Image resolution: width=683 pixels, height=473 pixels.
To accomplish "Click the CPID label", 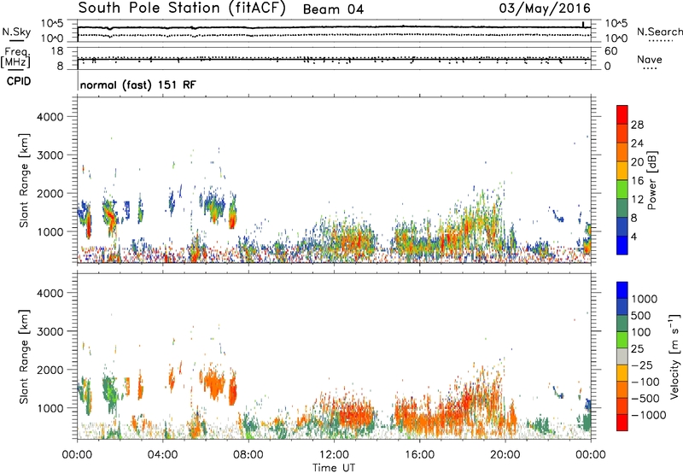I will pos(19,81).
